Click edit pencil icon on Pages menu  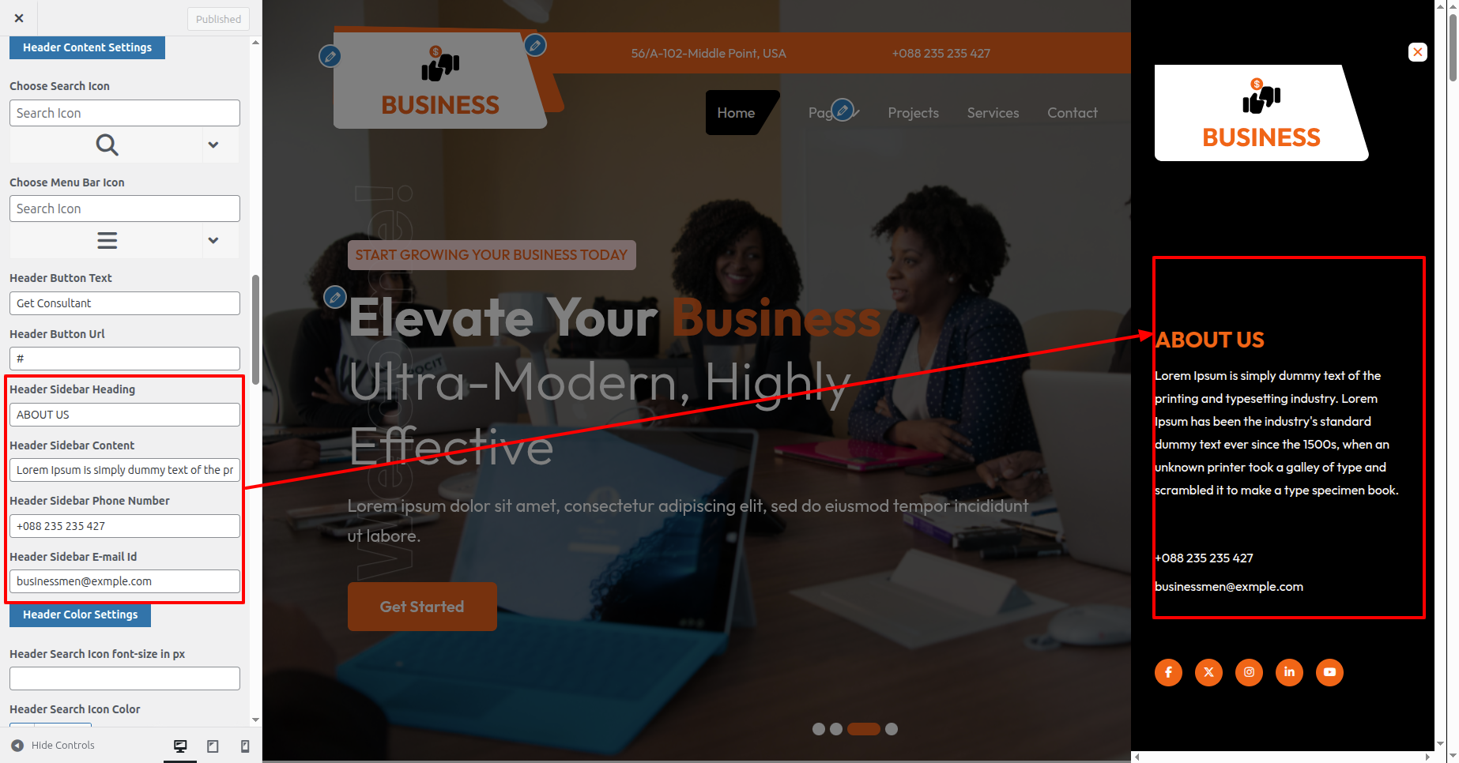[843, 110]
